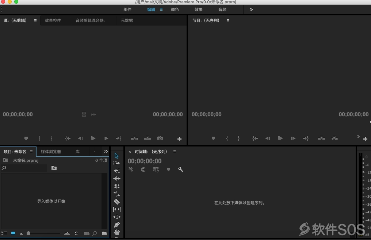Click the project panel search field

(x=24, y=168)
